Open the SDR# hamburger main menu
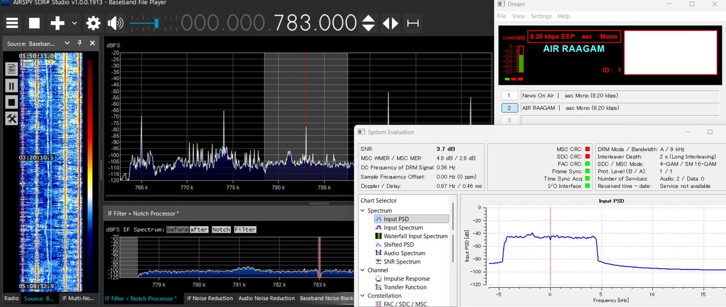726x307 pixels. [x=13, y=23]
